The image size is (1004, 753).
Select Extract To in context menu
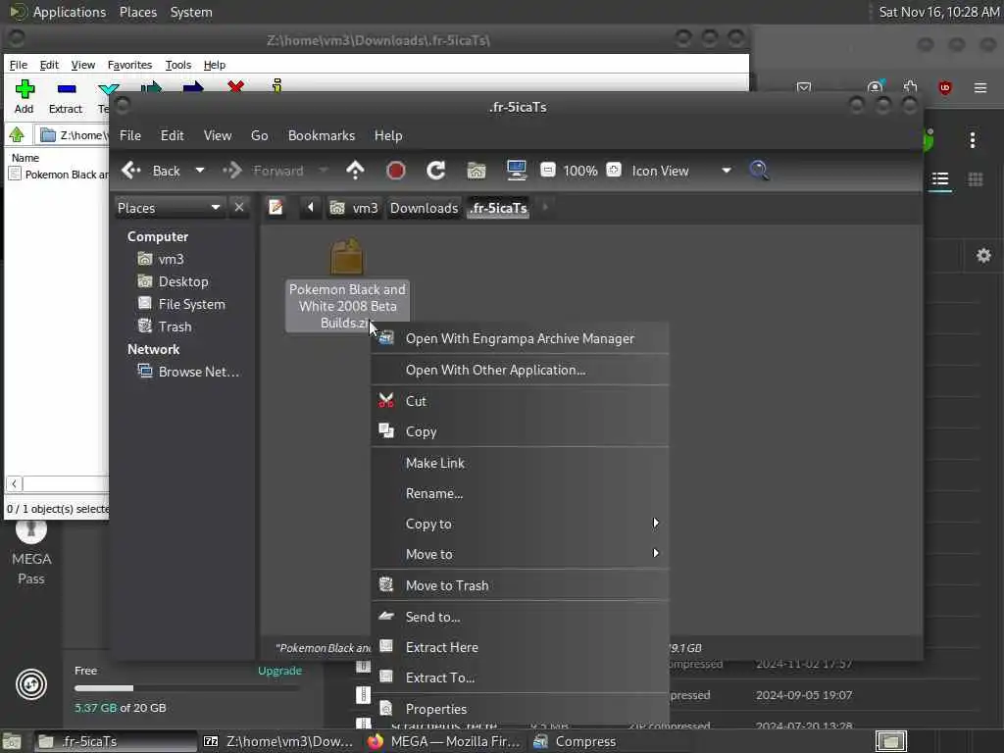[x=520, y=678]
